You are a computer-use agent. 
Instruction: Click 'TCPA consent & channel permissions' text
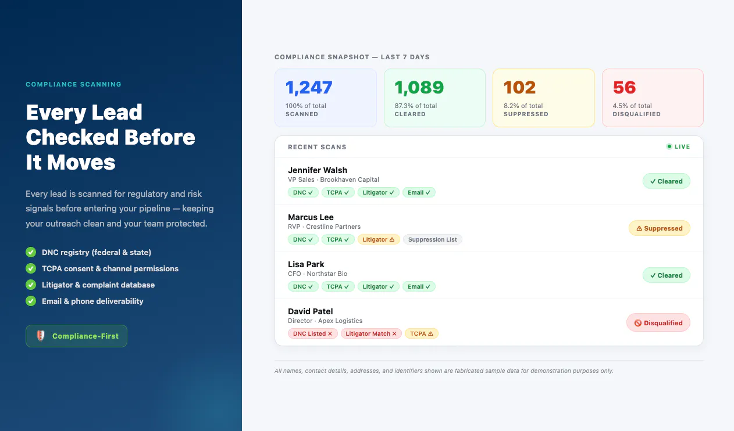110,268
